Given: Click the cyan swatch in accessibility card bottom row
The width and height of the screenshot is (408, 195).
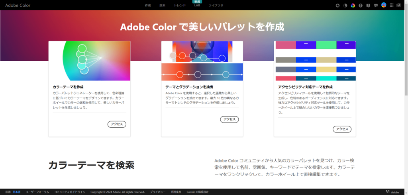Looking at the screenshot, I should 326,78.
